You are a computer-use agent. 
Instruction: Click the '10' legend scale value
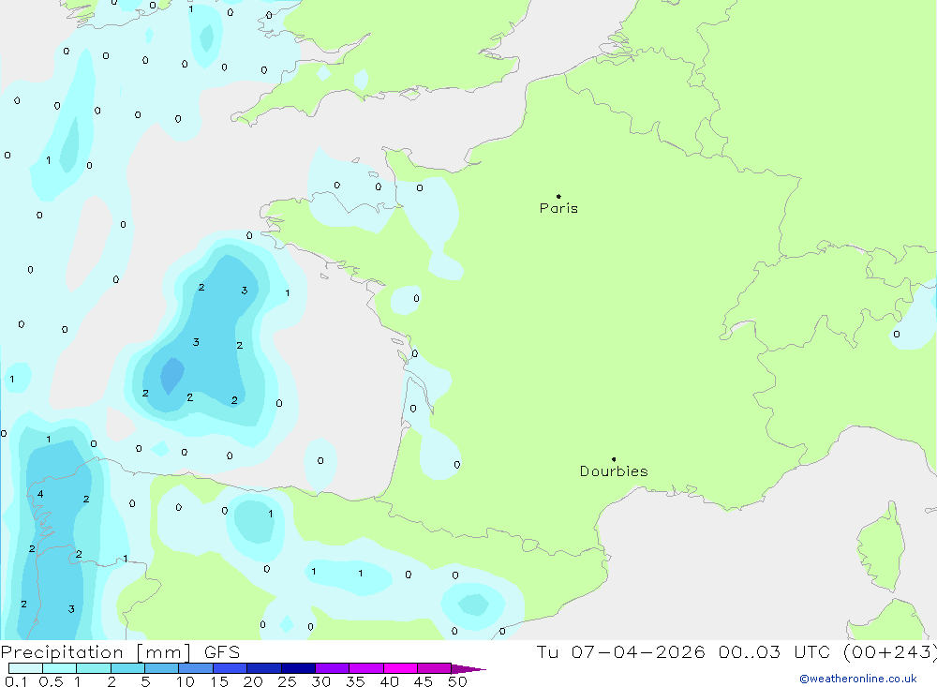point(186,681)
